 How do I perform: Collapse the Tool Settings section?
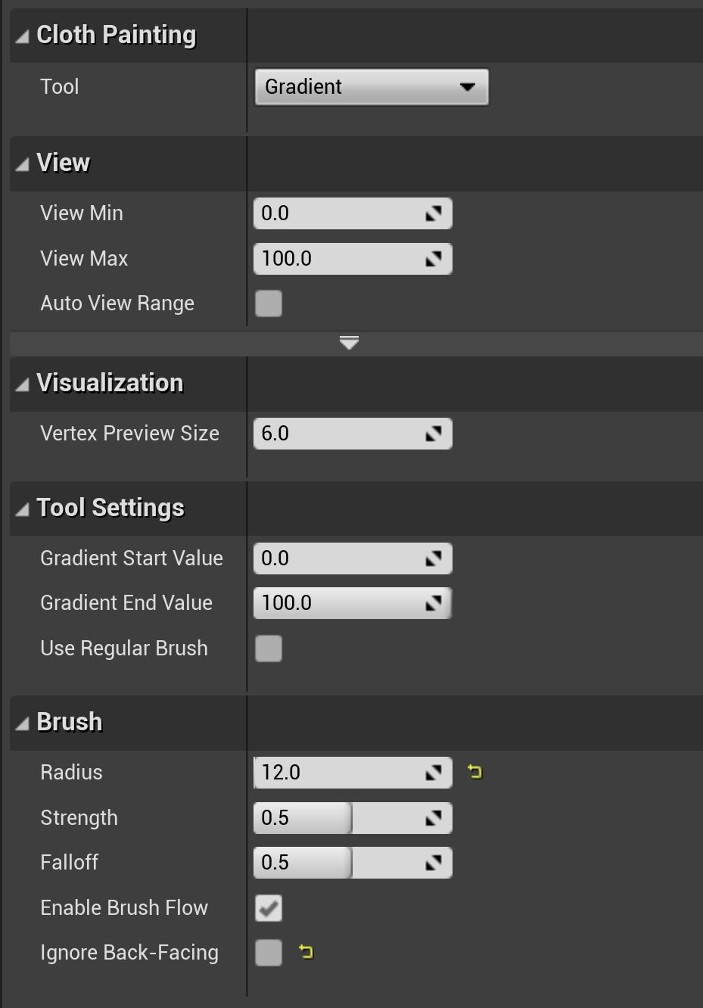pyautogui.click(x=23, y=509)
